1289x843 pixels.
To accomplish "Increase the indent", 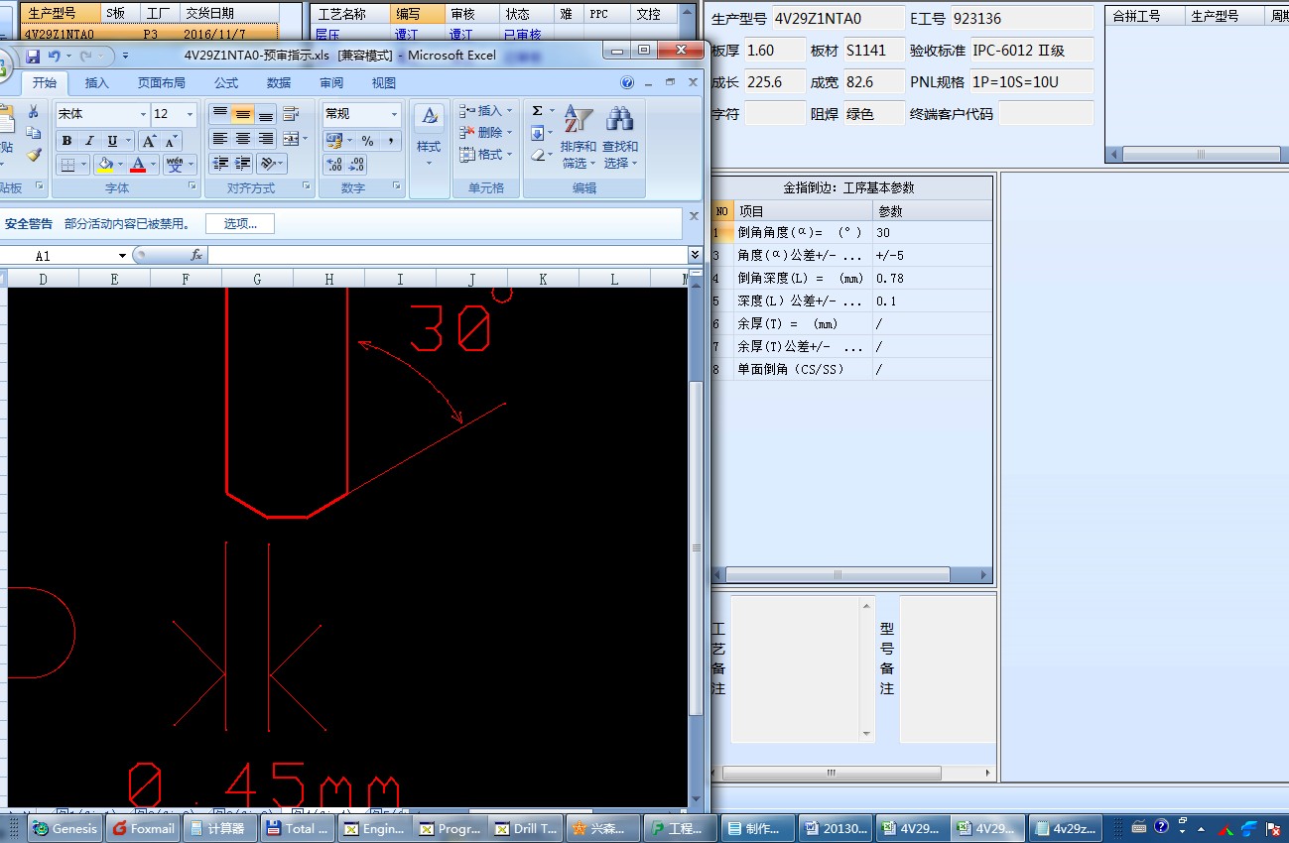I will point(243,164).
